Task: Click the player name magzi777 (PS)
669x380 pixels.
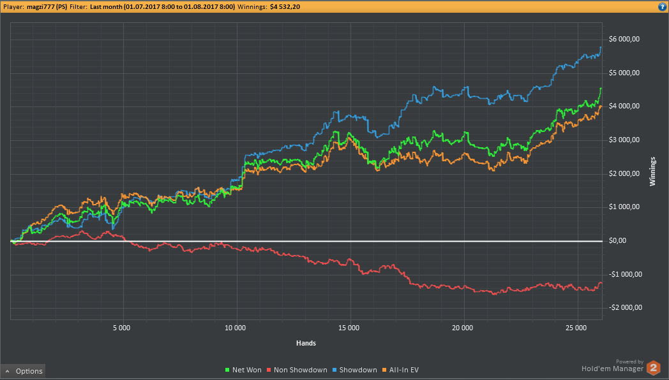Action: 46,7
